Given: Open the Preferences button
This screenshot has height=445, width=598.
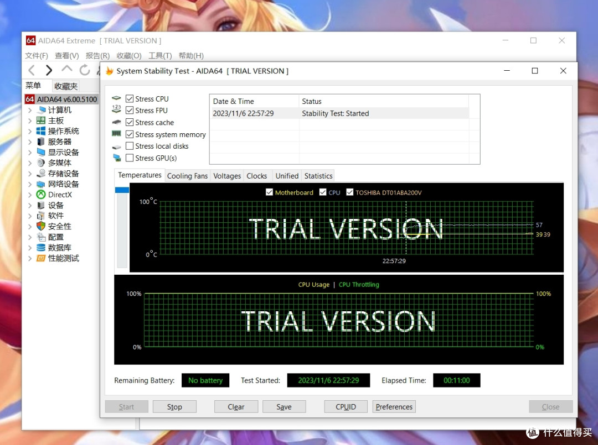Looking at the screenshot, I should pos(394,406).
